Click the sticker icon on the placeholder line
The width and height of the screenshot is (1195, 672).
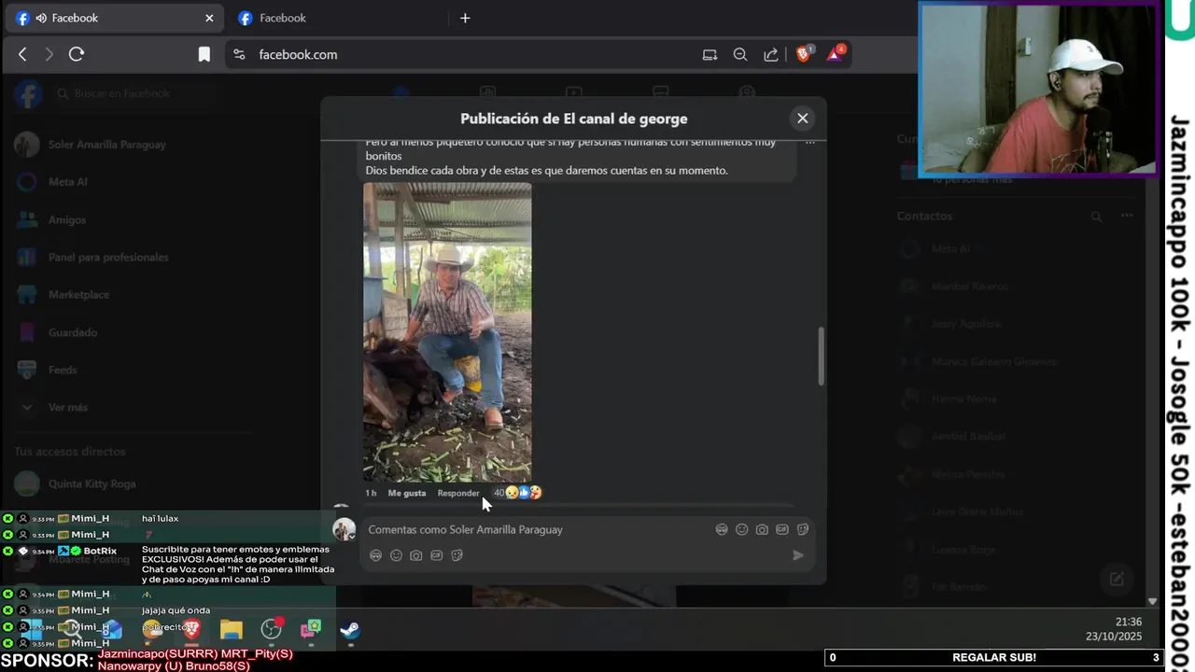tap(803, 529)
